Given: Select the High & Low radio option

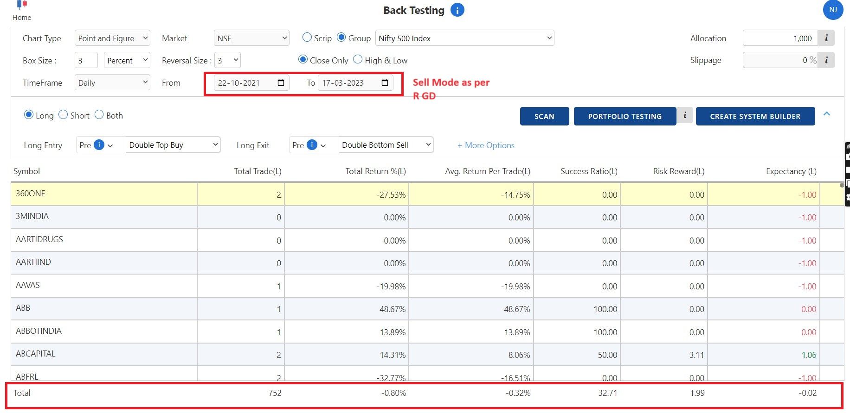Looking at the screenshot, I should pos(358,60).
